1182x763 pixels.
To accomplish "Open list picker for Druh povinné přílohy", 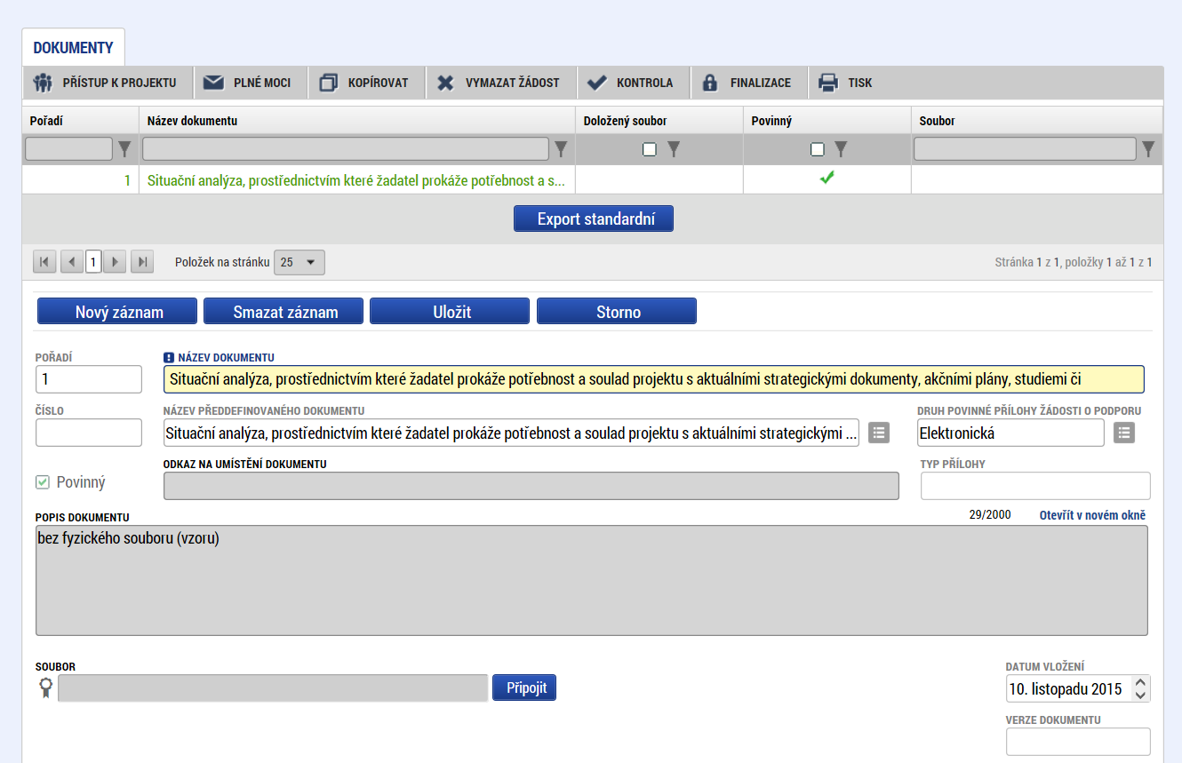I will click(1124, 433).
